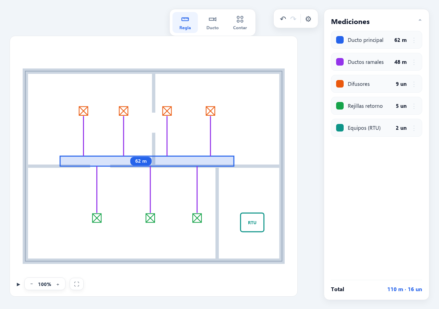Select the third orange diffuser from left

[167, 111]
